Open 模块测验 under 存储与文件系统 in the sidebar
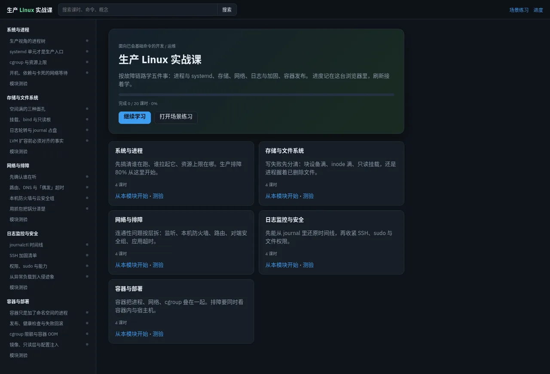Viewport: 550px width, 374px height. (49, 151)
